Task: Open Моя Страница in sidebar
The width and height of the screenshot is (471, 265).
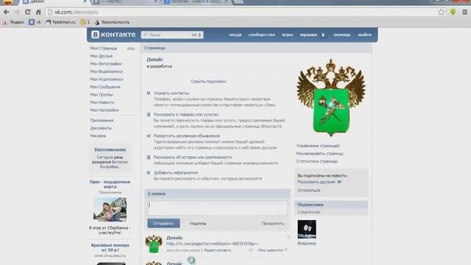Action: coord(103,48)
